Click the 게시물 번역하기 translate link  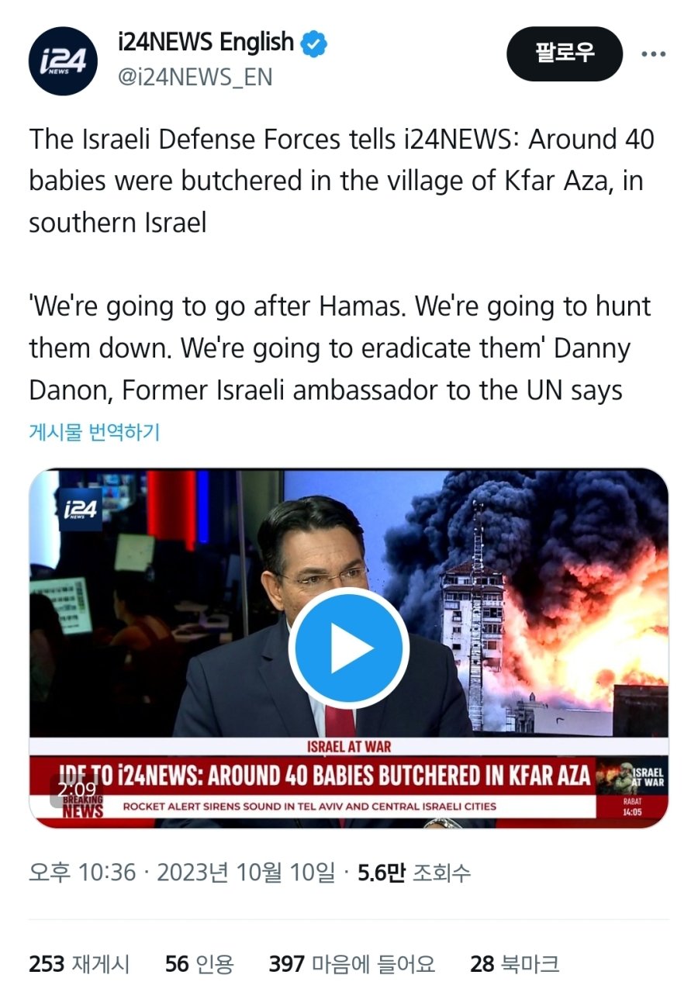click(x=94, y=432)
